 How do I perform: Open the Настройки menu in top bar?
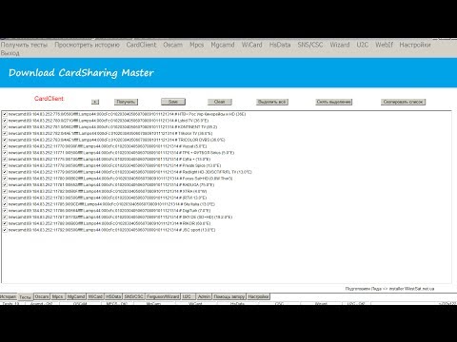pos(415,45)
